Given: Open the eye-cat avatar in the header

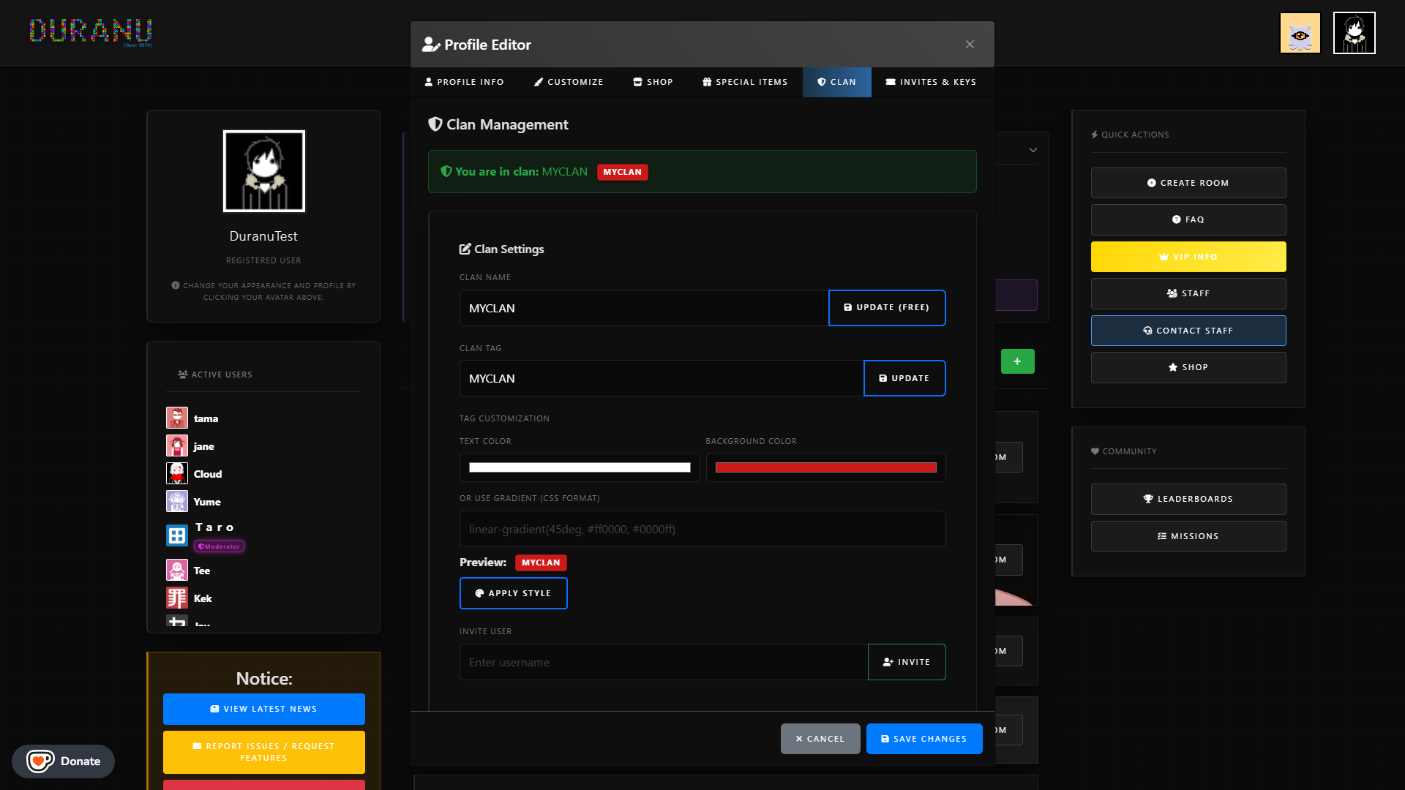Looking at the screenshot, I should 1300,33.
